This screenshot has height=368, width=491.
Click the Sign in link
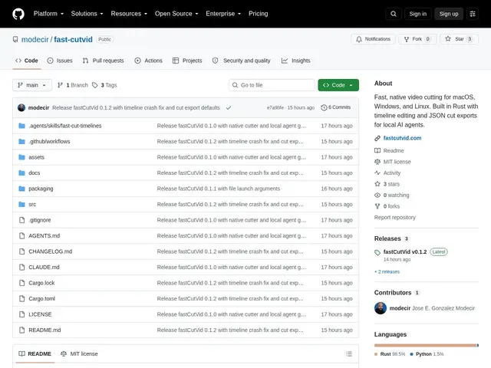coord(417,14)
